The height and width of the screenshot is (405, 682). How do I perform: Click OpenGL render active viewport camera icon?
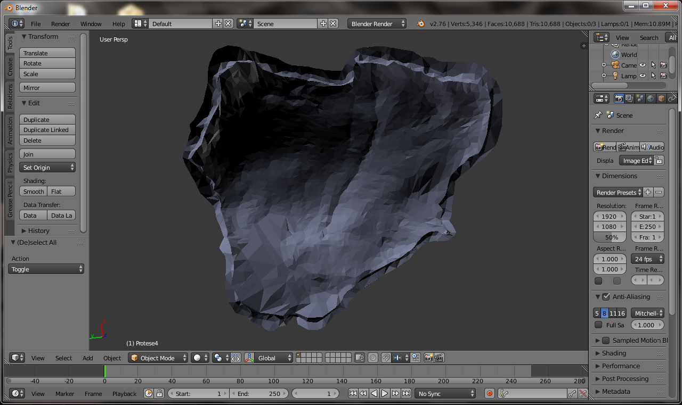tap(428, 358)
